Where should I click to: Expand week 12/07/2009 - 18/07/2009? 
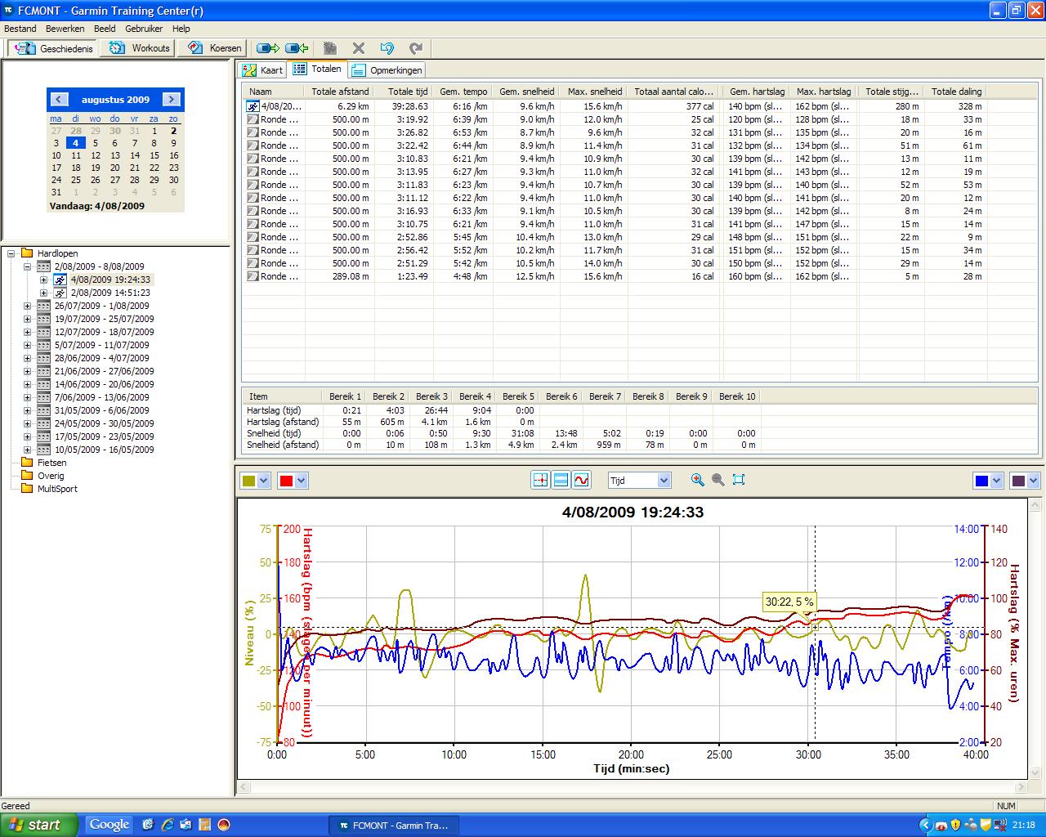(x=27, y=332)
